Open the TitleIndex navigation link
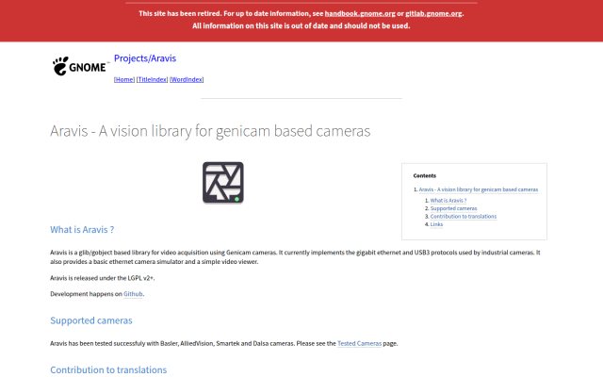Screen dimensions: 603x377 [x=153, y=79]
